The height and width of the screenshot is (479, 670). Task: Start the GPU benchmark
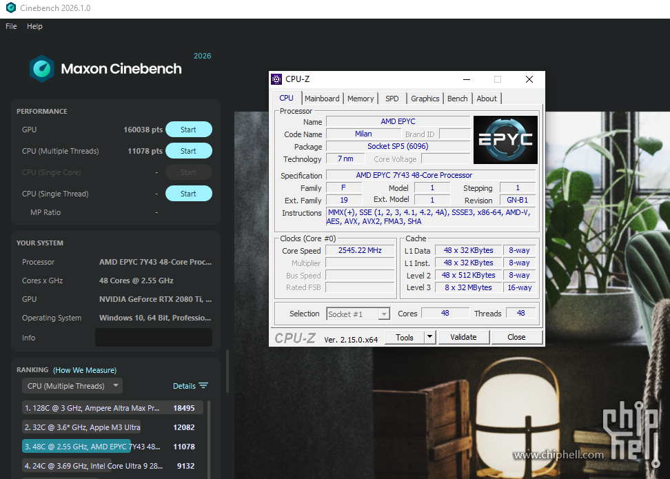188,129
